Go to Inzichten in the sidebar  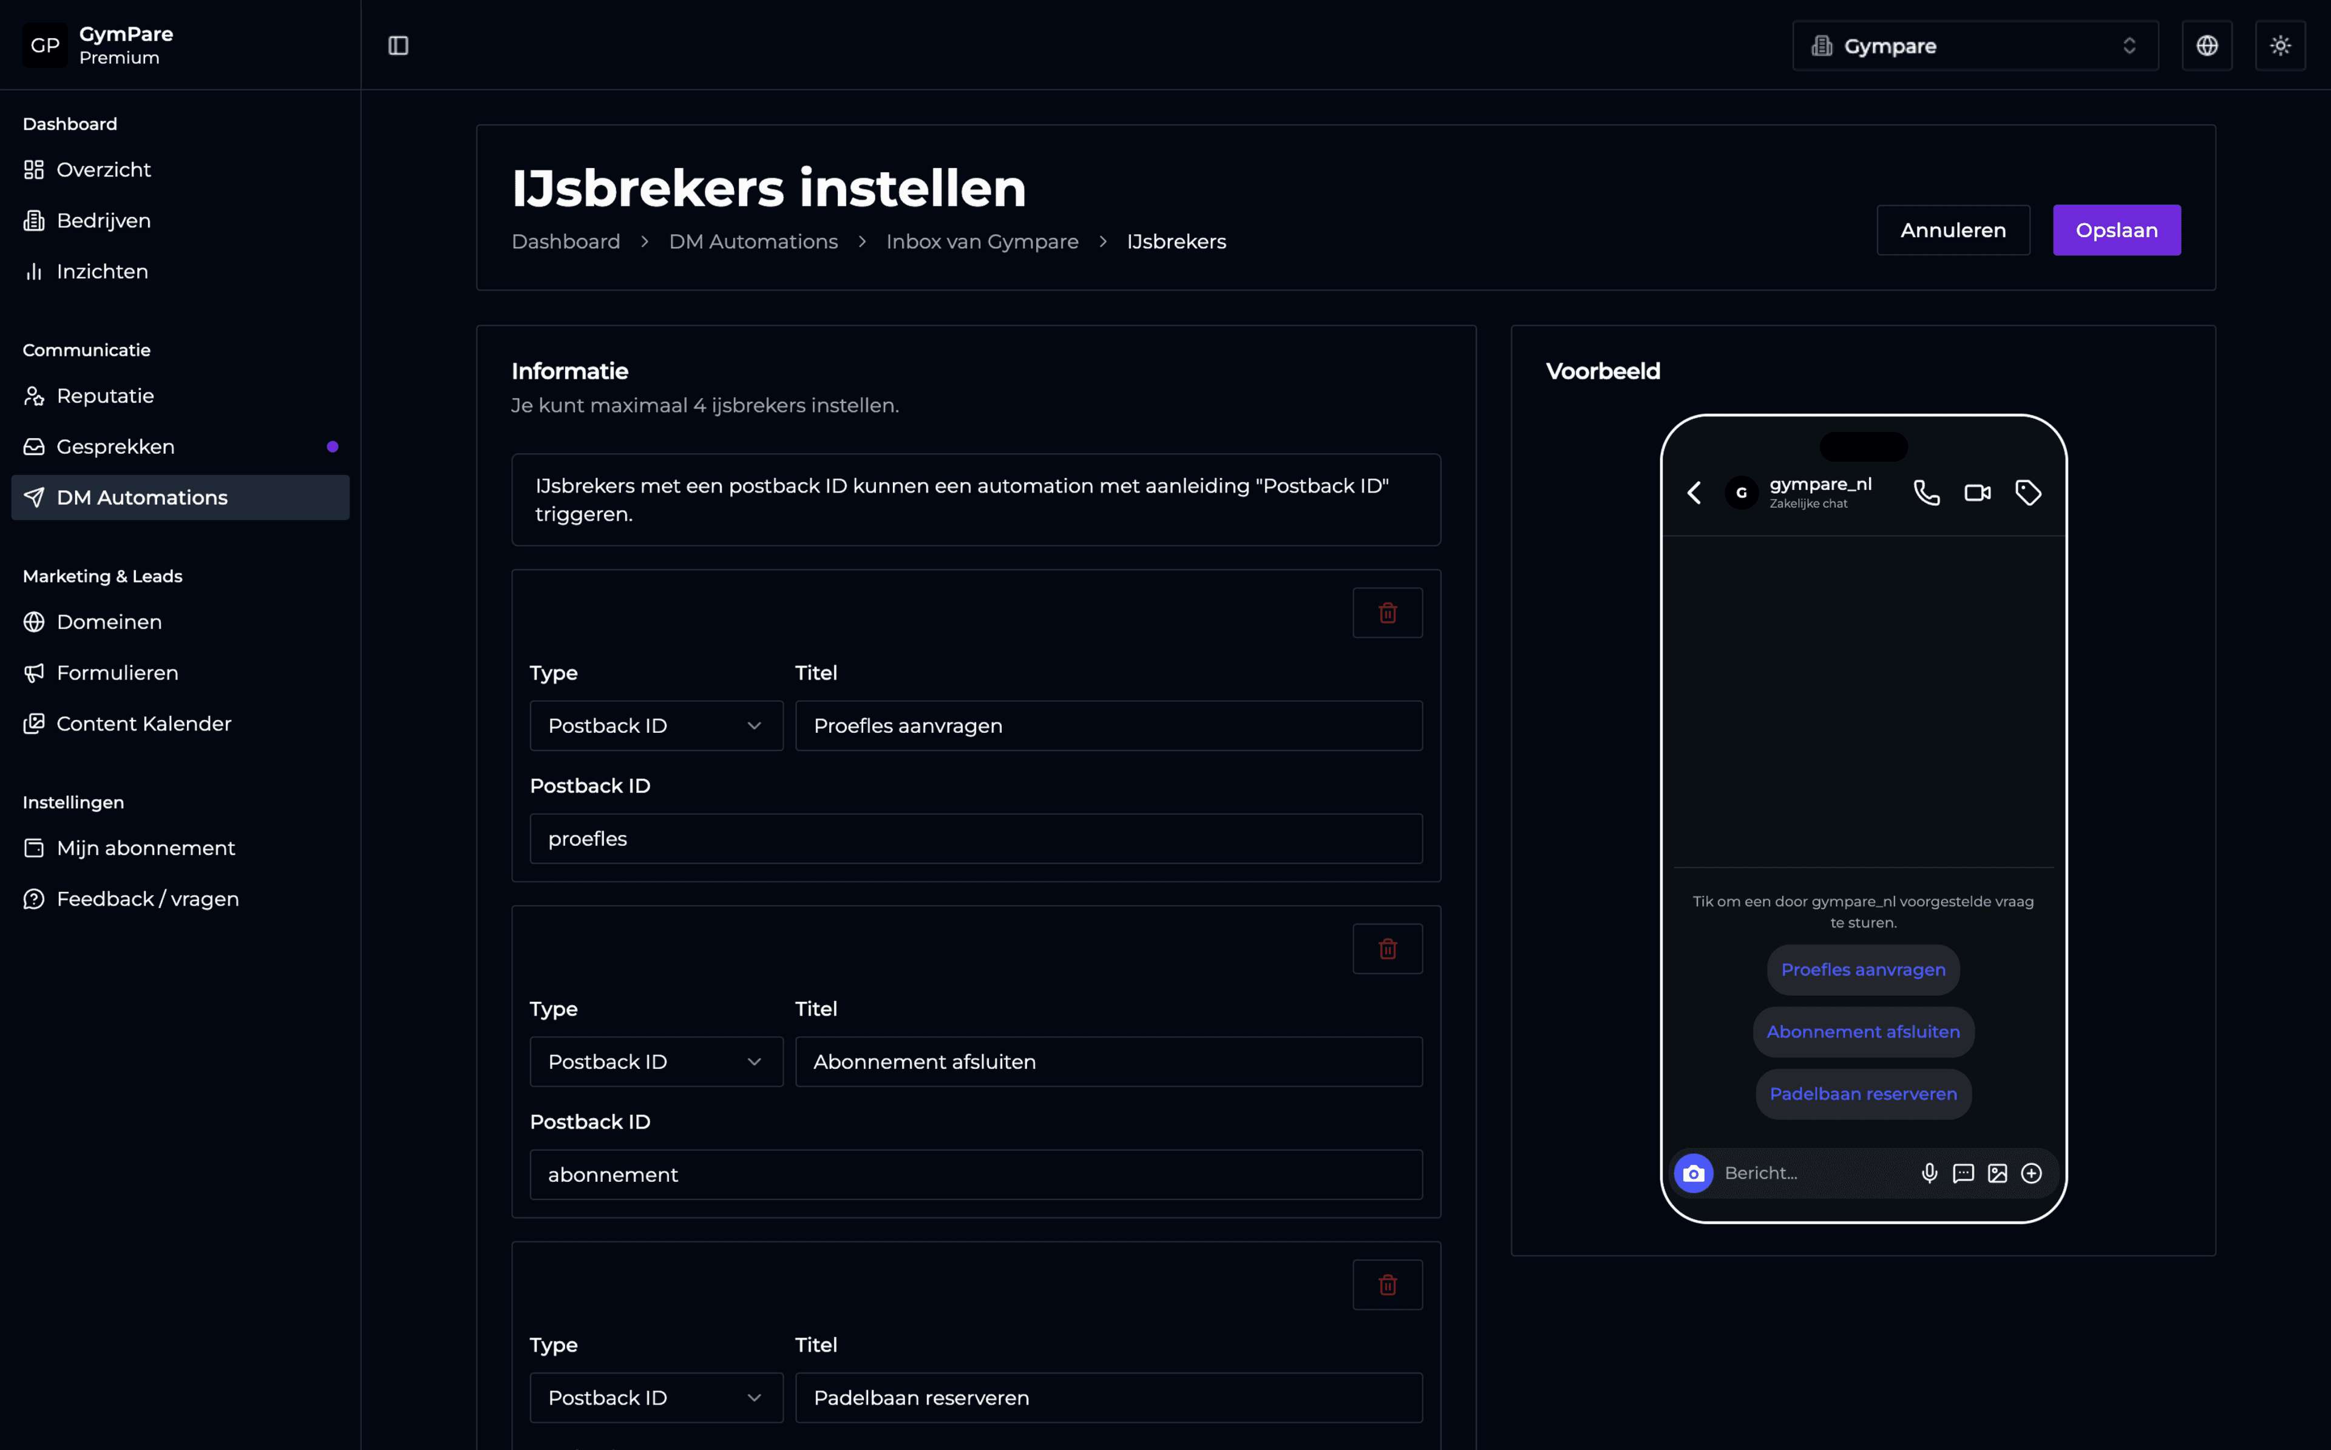[180, 271]
